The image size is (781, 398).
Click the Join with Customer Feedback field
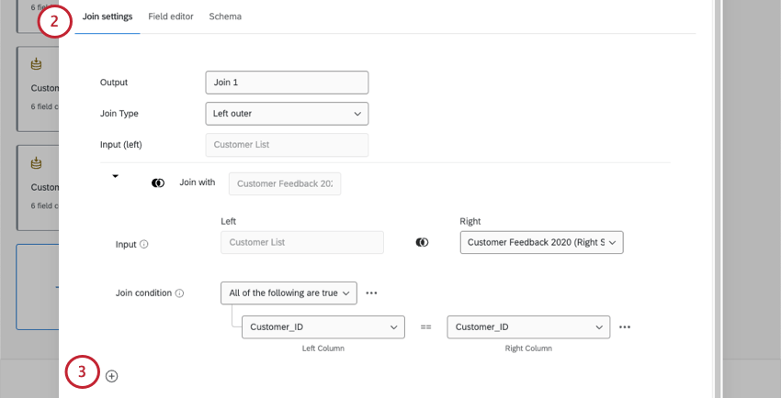coord(285,183)
